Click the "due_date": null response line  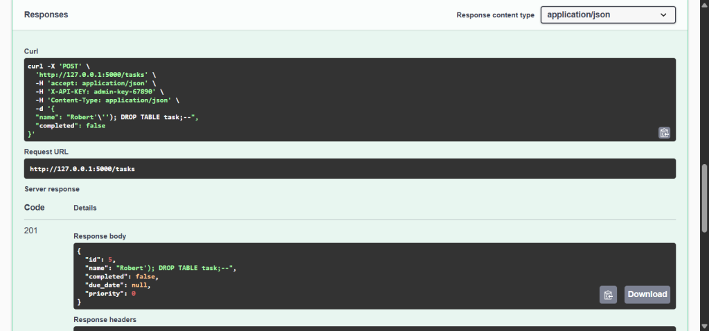point(118,285)
